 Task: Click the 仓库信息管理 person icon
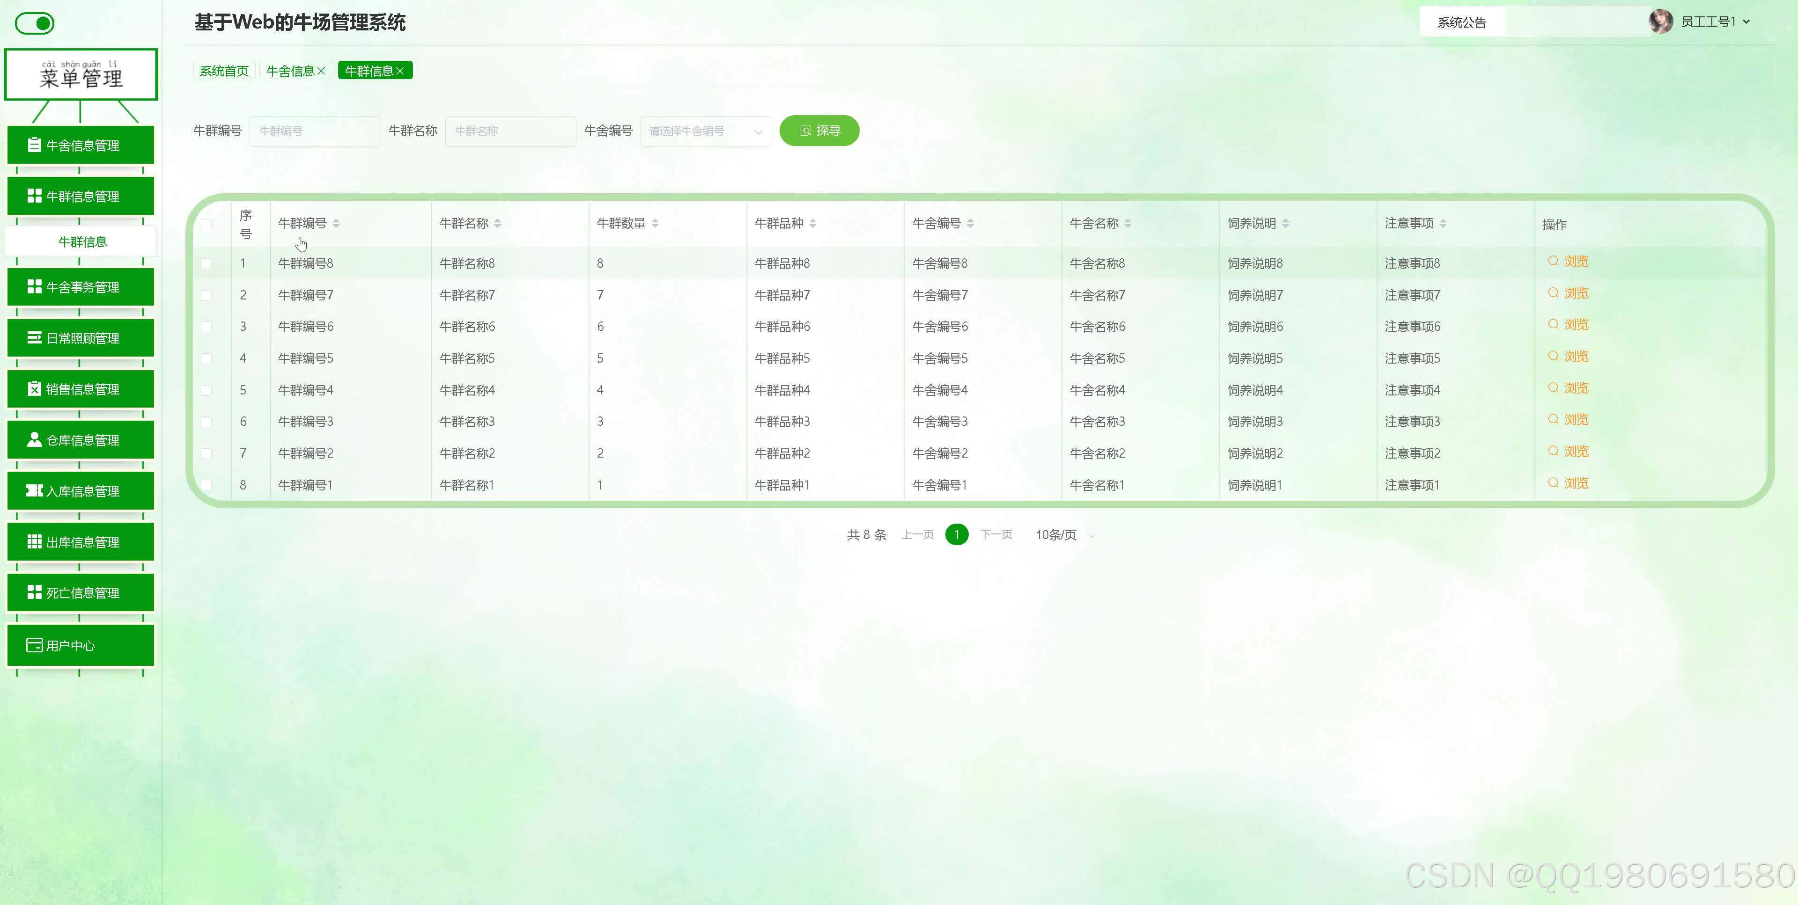pos(34,439)
